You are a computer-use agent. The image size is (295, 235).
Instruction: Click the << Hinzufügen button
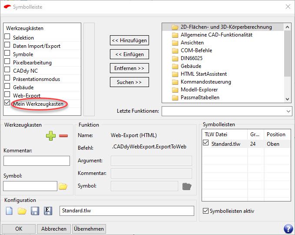129,40
